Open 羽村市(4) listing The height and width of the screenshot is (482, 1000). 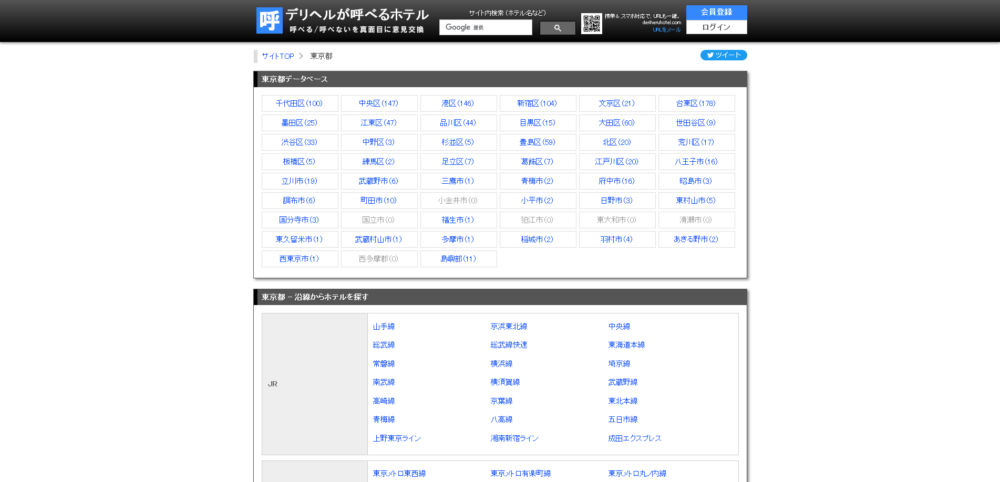coord(617,239)
